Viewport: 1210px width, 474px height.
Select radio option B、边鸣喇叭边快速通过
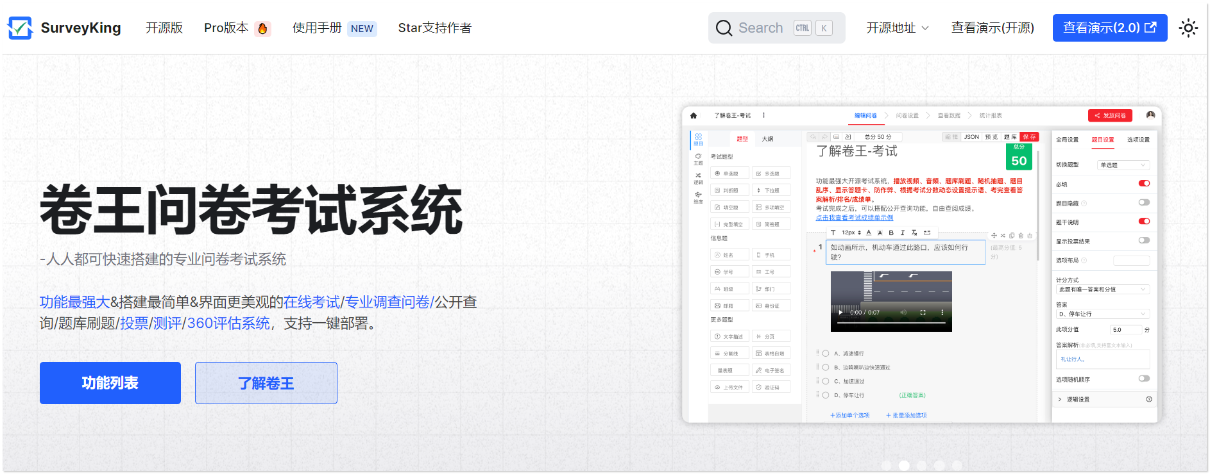(x=826, y=368)
